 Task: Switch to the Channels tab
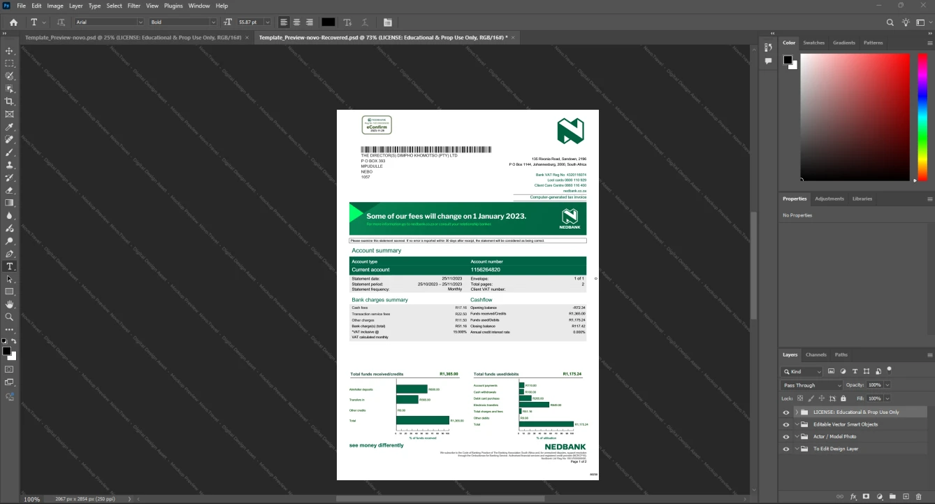point(816,354)
